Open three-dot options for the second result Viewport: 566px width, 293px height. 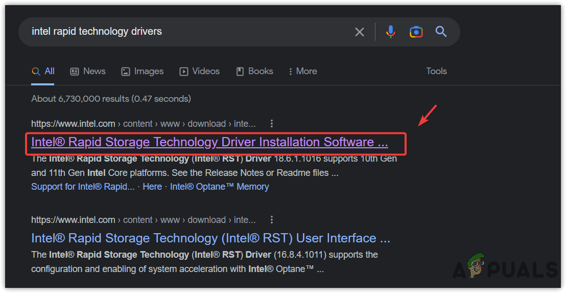[272, 220]
